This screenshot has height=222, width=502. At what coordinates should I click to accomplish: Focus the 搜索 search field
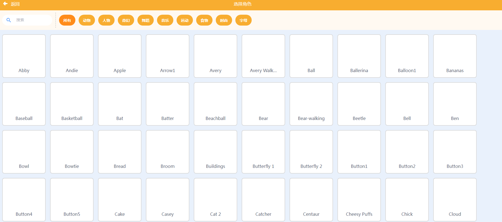[x=27, y=20]
